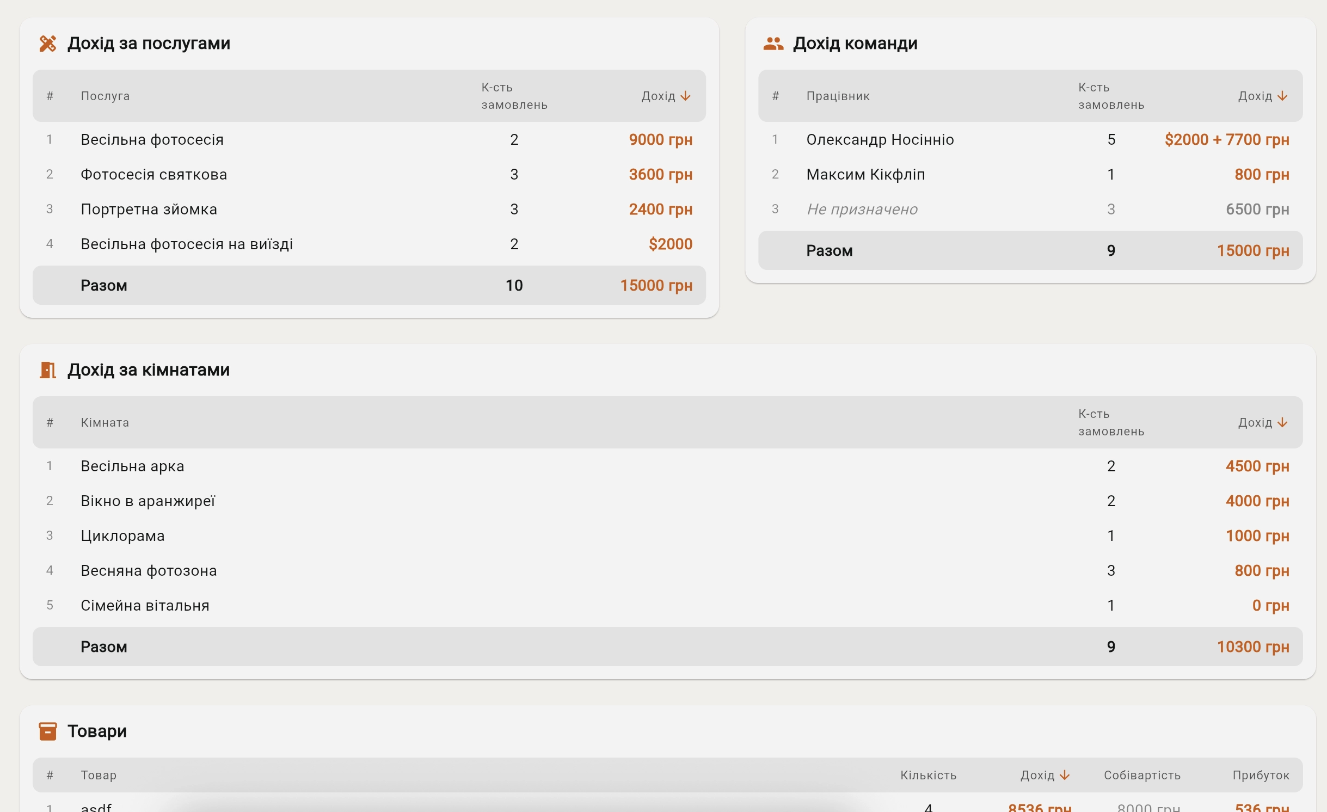Click the door icon beside Дохід за кімнатами
The height and width of the screenshot is (812, 1327).
[48, 370]
